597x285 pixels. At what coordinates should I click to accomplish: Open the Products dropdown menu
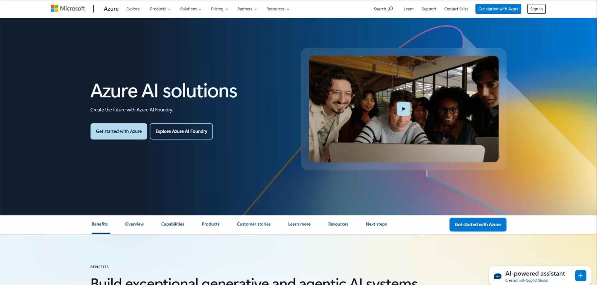160,9
